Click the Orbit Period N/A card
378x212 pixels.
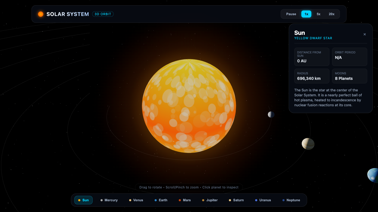350,57
